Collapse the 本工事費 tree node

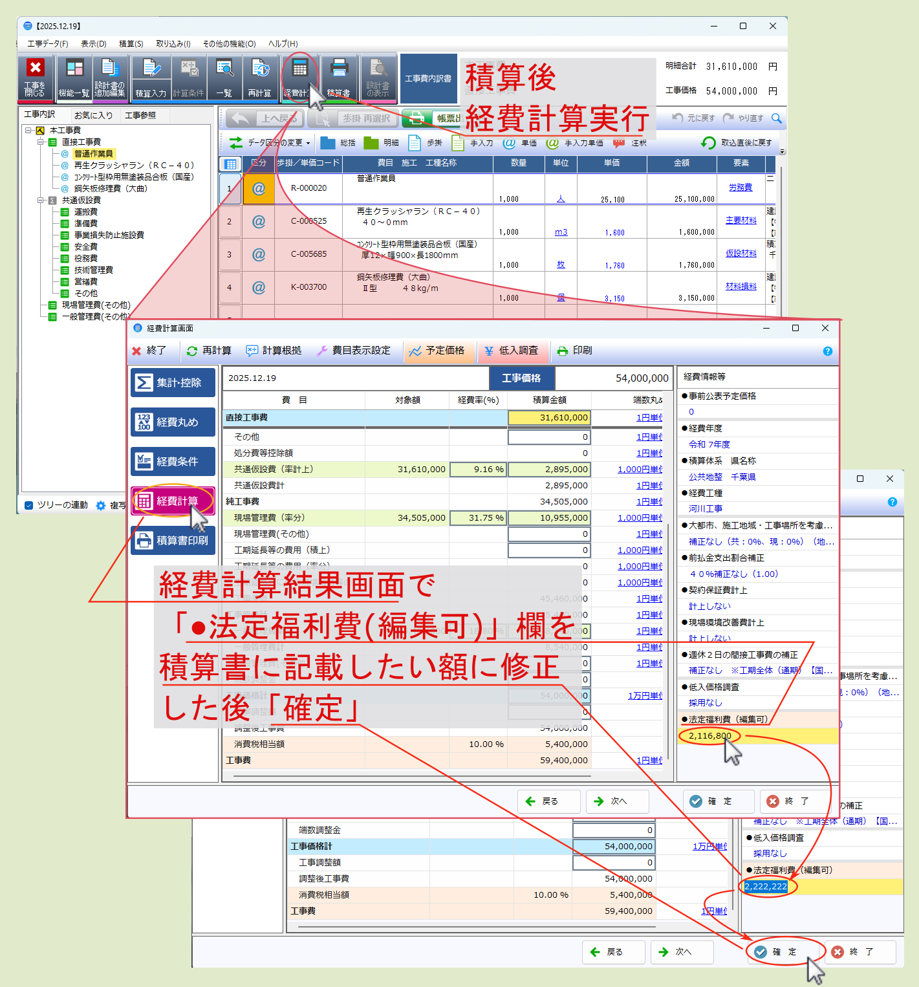click(28, 131)
